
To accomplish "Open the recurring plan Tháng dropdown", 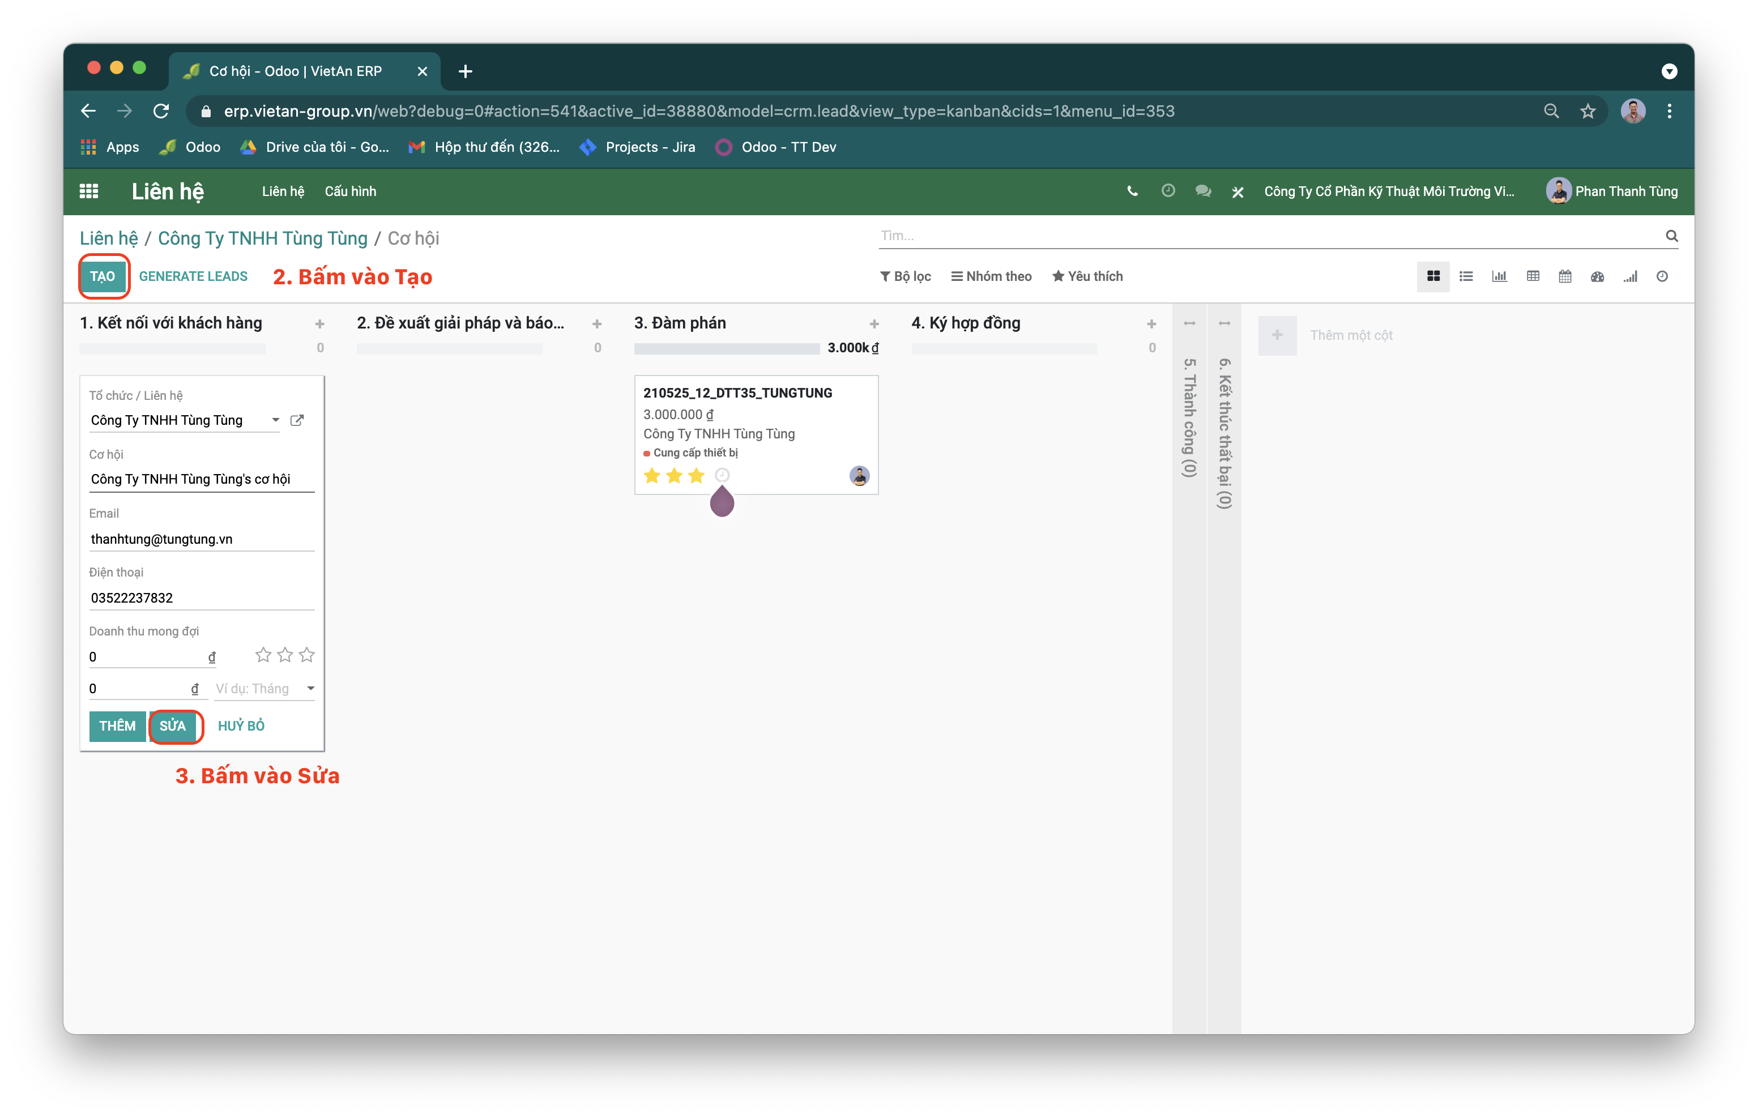I will tap(310, 689).
